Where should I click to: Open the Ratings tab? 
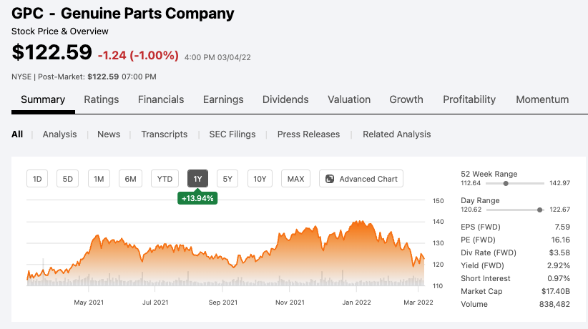click(102, 99)
